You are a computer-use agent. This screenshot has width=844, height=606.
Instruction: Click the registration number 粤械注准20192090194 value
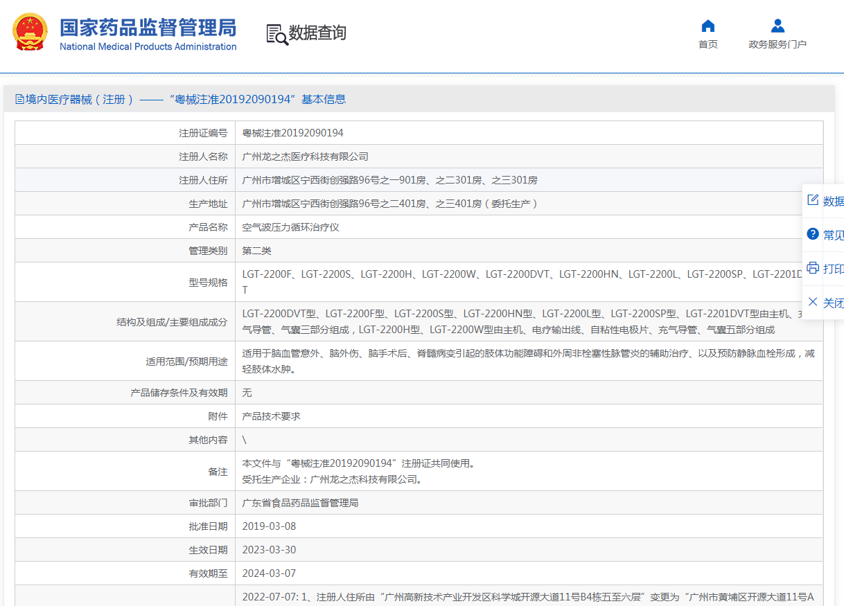292,133
